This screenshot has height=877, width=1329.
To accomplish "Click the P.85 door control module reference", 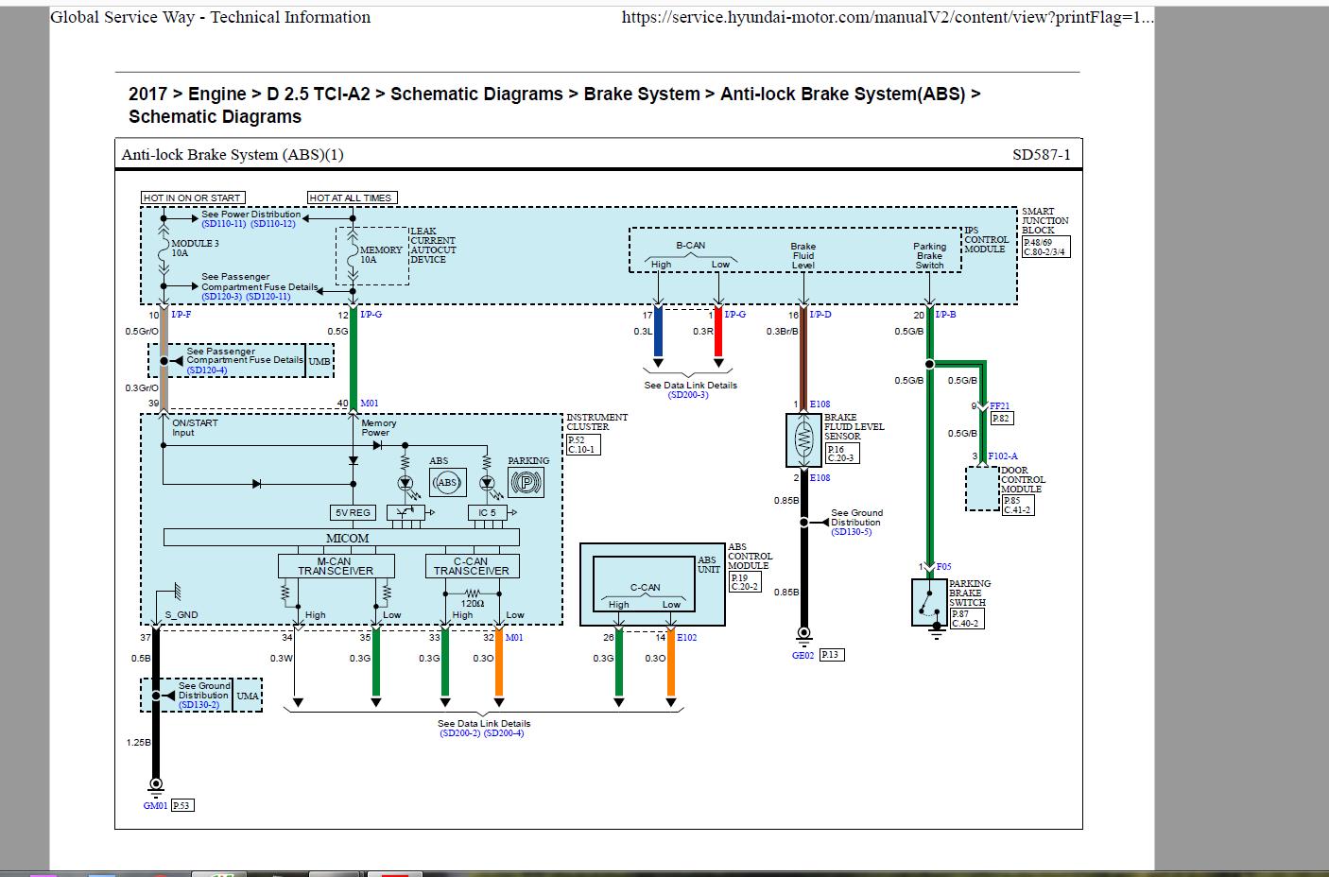I will coord(1011,501).
